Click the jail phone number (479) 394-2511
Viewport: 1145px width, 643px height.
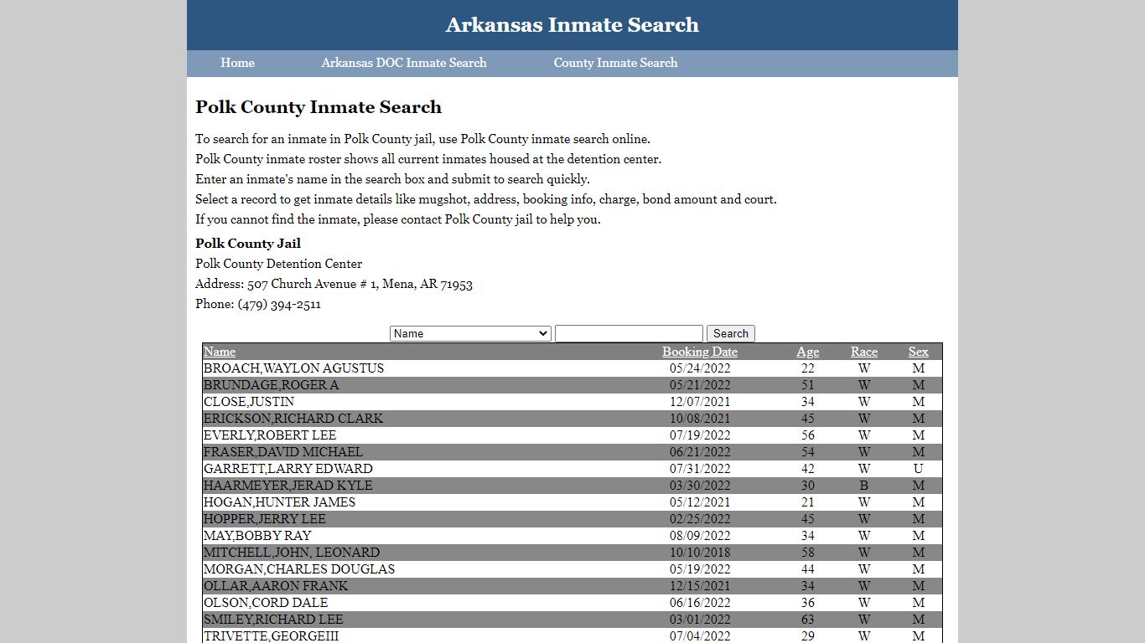coord(279,304)
